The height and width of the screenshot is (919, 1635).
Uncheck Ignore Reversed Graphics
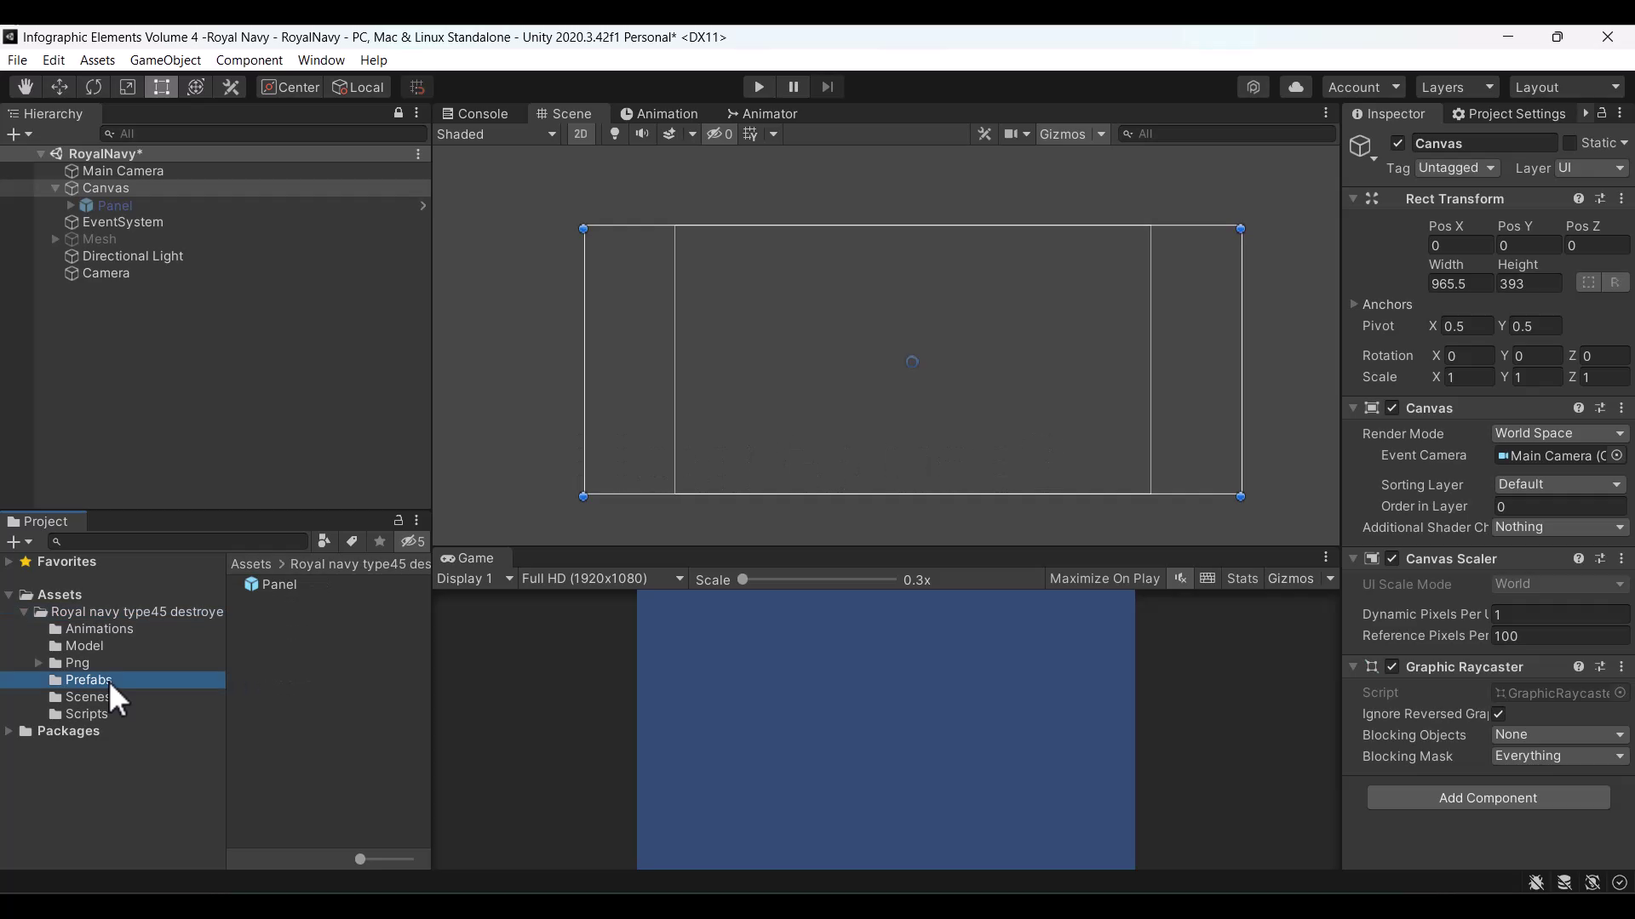click(x=1499, y=714)
